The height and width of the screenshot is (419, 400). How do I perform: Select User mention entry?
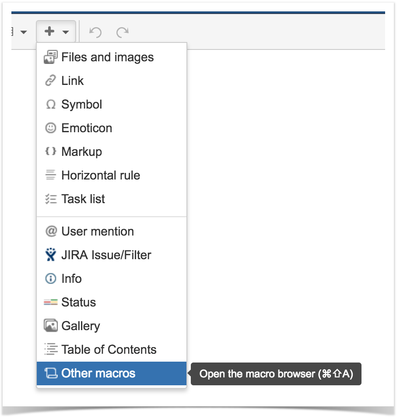pyautogui.click(x=112, y=232)
